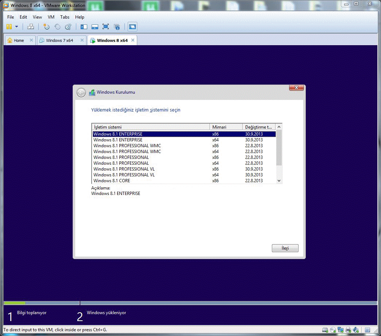Open the power options dropdown arrow
This screenshot has width=381, height=336.
click(16, 27)
